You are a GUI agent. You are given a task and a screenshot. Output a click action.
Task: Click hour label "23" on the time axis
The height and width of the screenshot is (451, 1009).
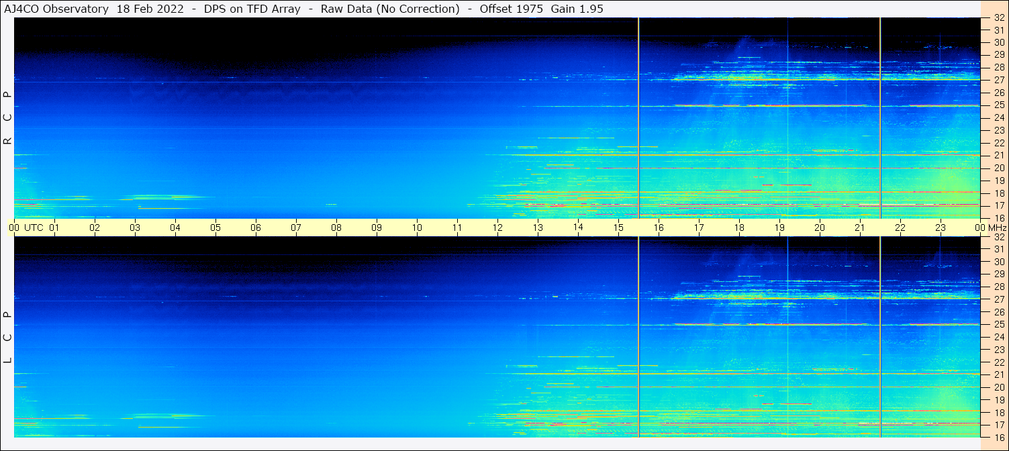coord(941,228)
